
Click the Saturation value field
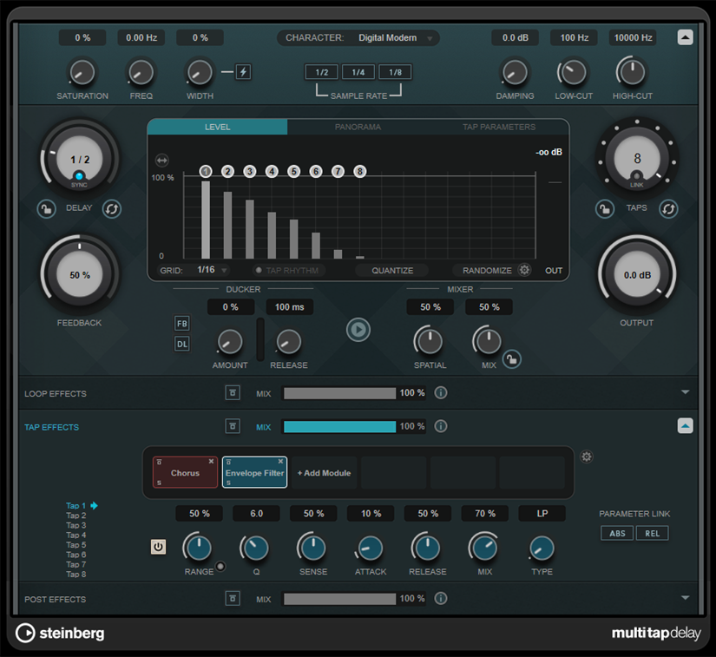[82, 37]
